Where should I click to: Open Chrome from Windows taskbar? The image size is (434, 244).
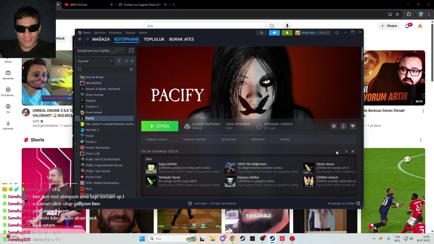(x=232, y=239)
